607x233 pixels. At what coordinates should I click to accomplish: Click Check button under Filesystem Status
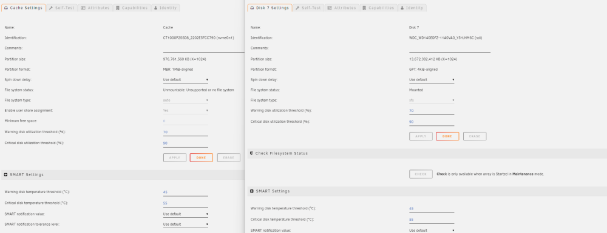pyautogui.click(x=421, y=174)
